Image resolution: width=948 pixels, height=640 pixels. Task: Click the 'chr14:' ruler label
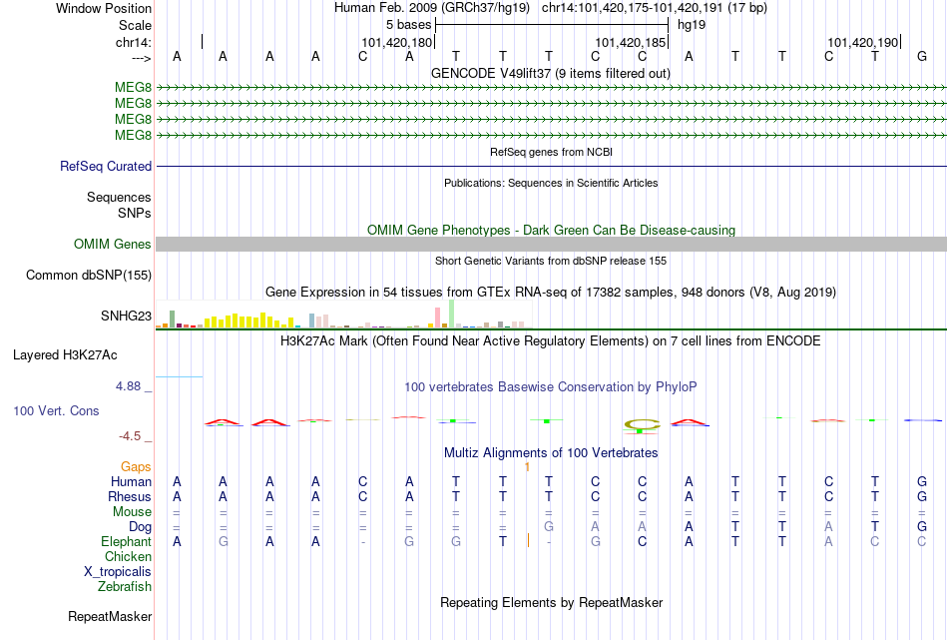pos(134,42)
